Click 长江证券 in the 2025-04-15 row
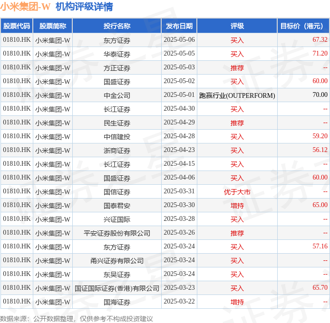The image size is (330, 323). coord(117,164)
